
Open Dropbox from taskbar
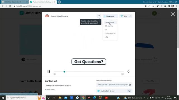tap(72, 97)
